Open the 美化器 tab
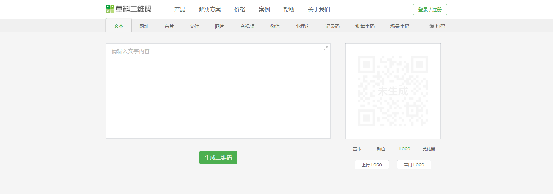 tap(429, 149)
